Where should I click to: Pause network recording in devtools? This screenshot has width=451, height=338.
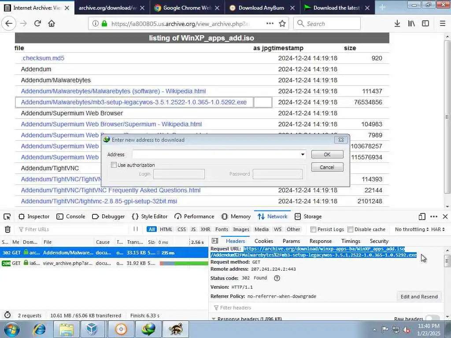pos(136,229)
